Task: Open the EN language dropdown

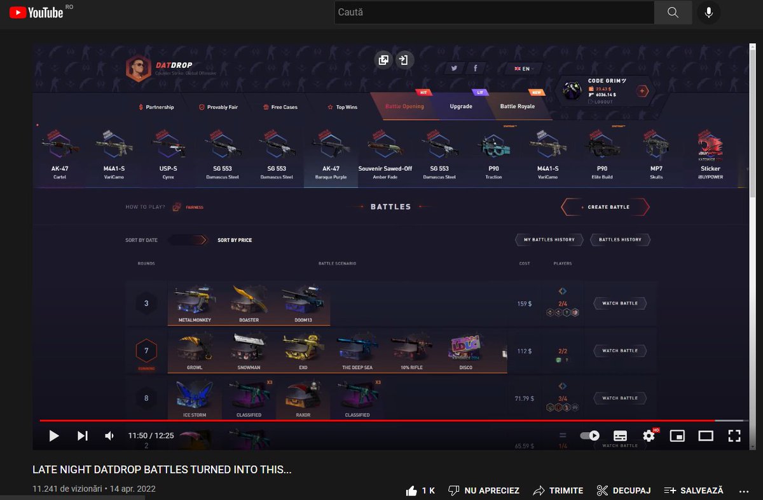Action: 523,69
